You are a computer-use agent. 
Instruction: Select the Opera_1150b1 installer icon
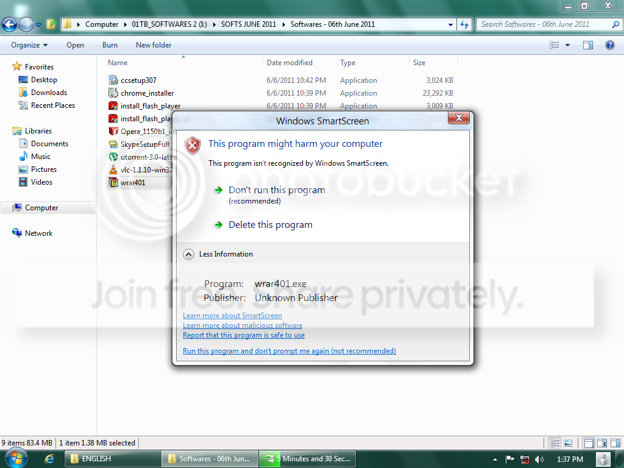(x=113, y=131)
